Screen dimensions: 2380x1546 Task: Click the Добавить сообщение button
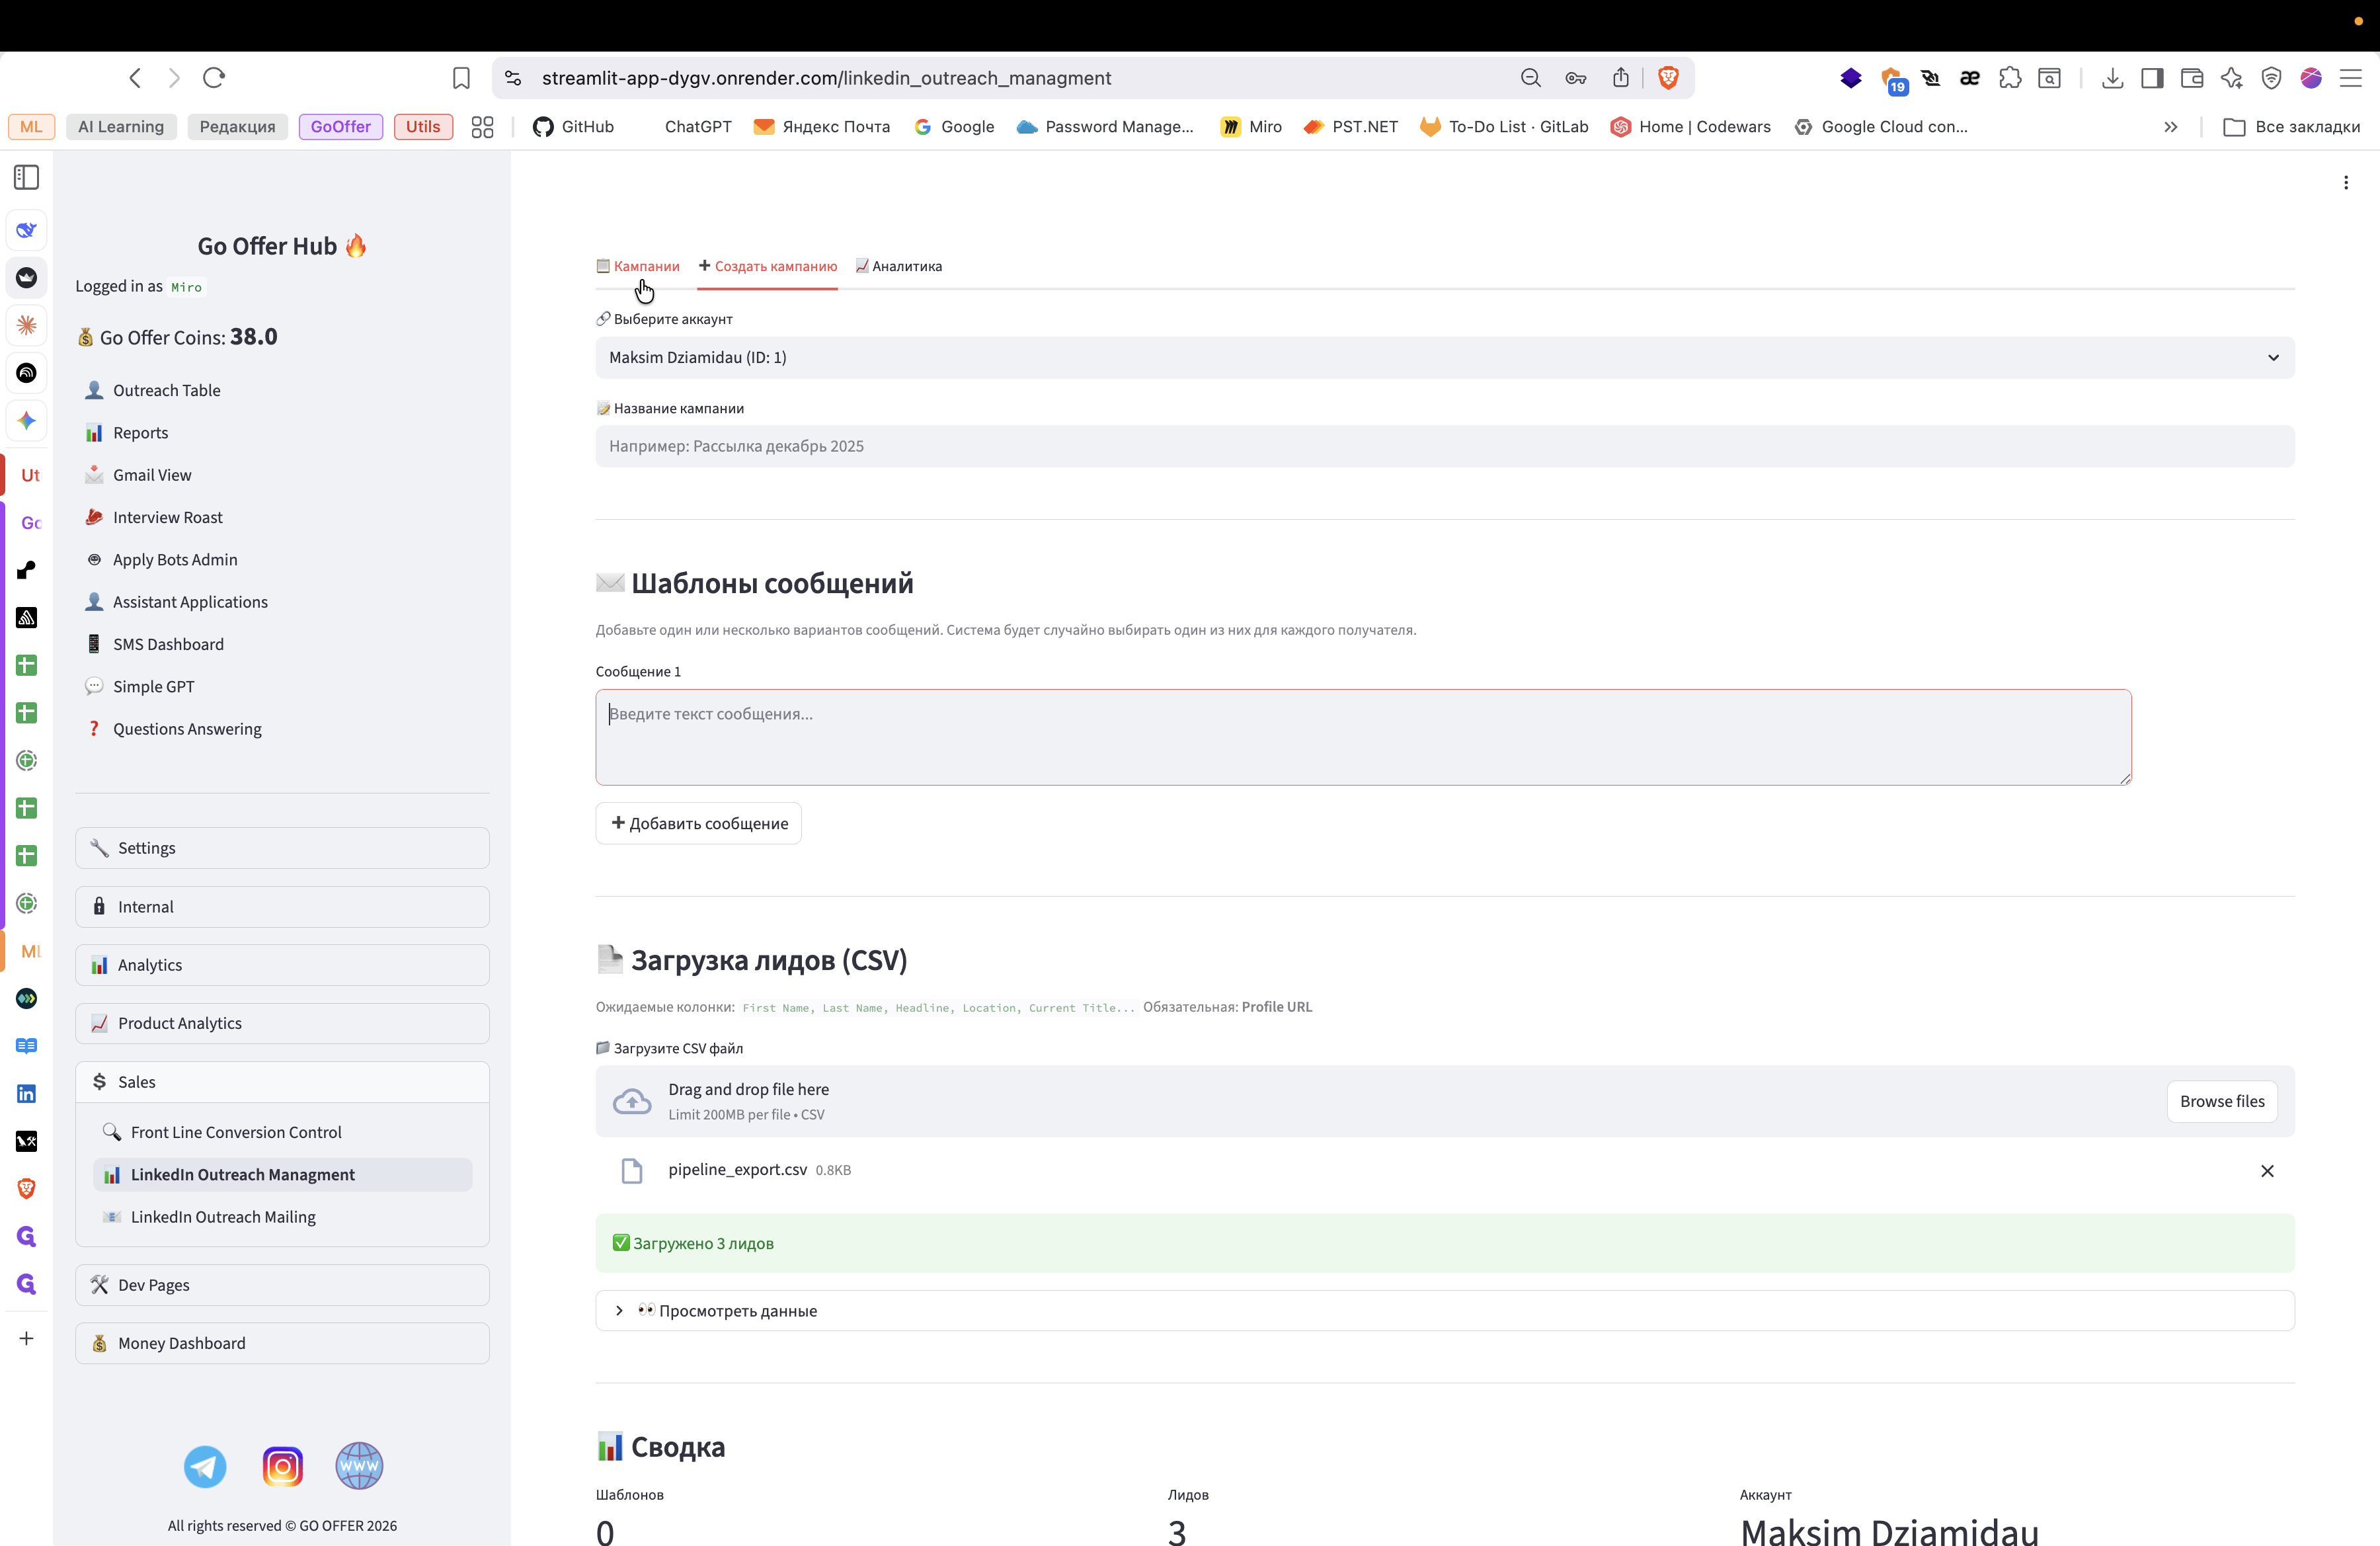click(699, 823)
